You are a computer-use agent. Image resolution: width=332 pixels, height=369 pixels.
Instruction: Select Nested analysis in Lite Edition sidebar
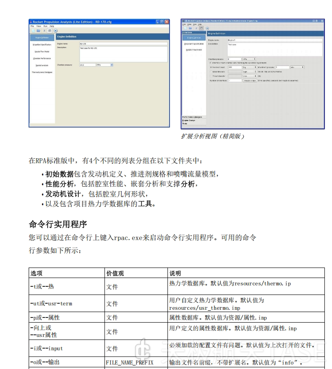click(42, 65)
